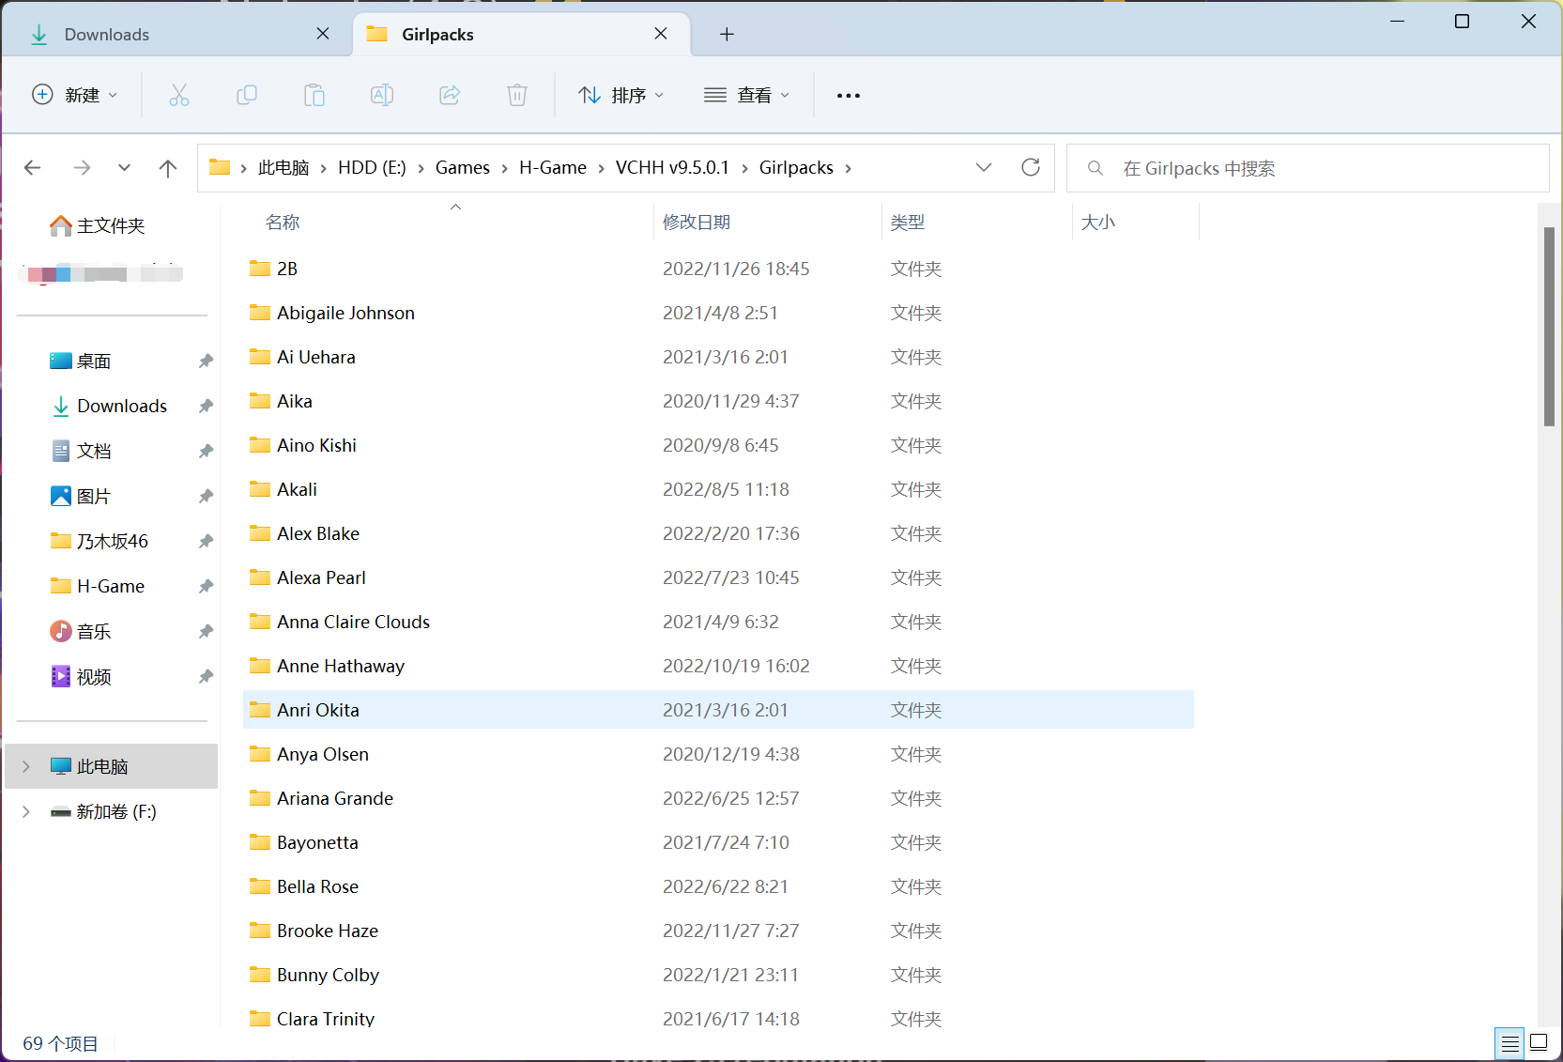Click the Cut scissors icon
Image resolution: width=1563 pixels, height=1062 pixels.
click(x=178, y=95)
